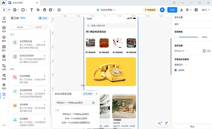Open the 82% zoom level dropdown
The image size is (212, 129).
coord(206,10)
